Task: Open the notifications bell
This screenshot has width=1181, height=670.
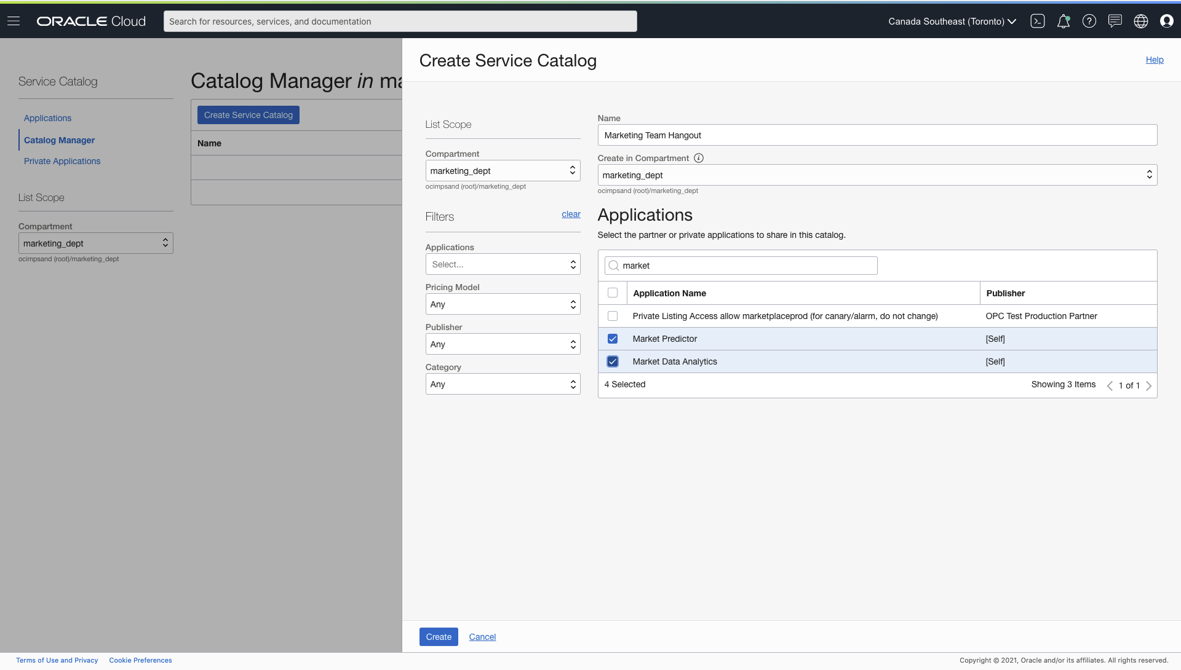Action: point(1064,21)
